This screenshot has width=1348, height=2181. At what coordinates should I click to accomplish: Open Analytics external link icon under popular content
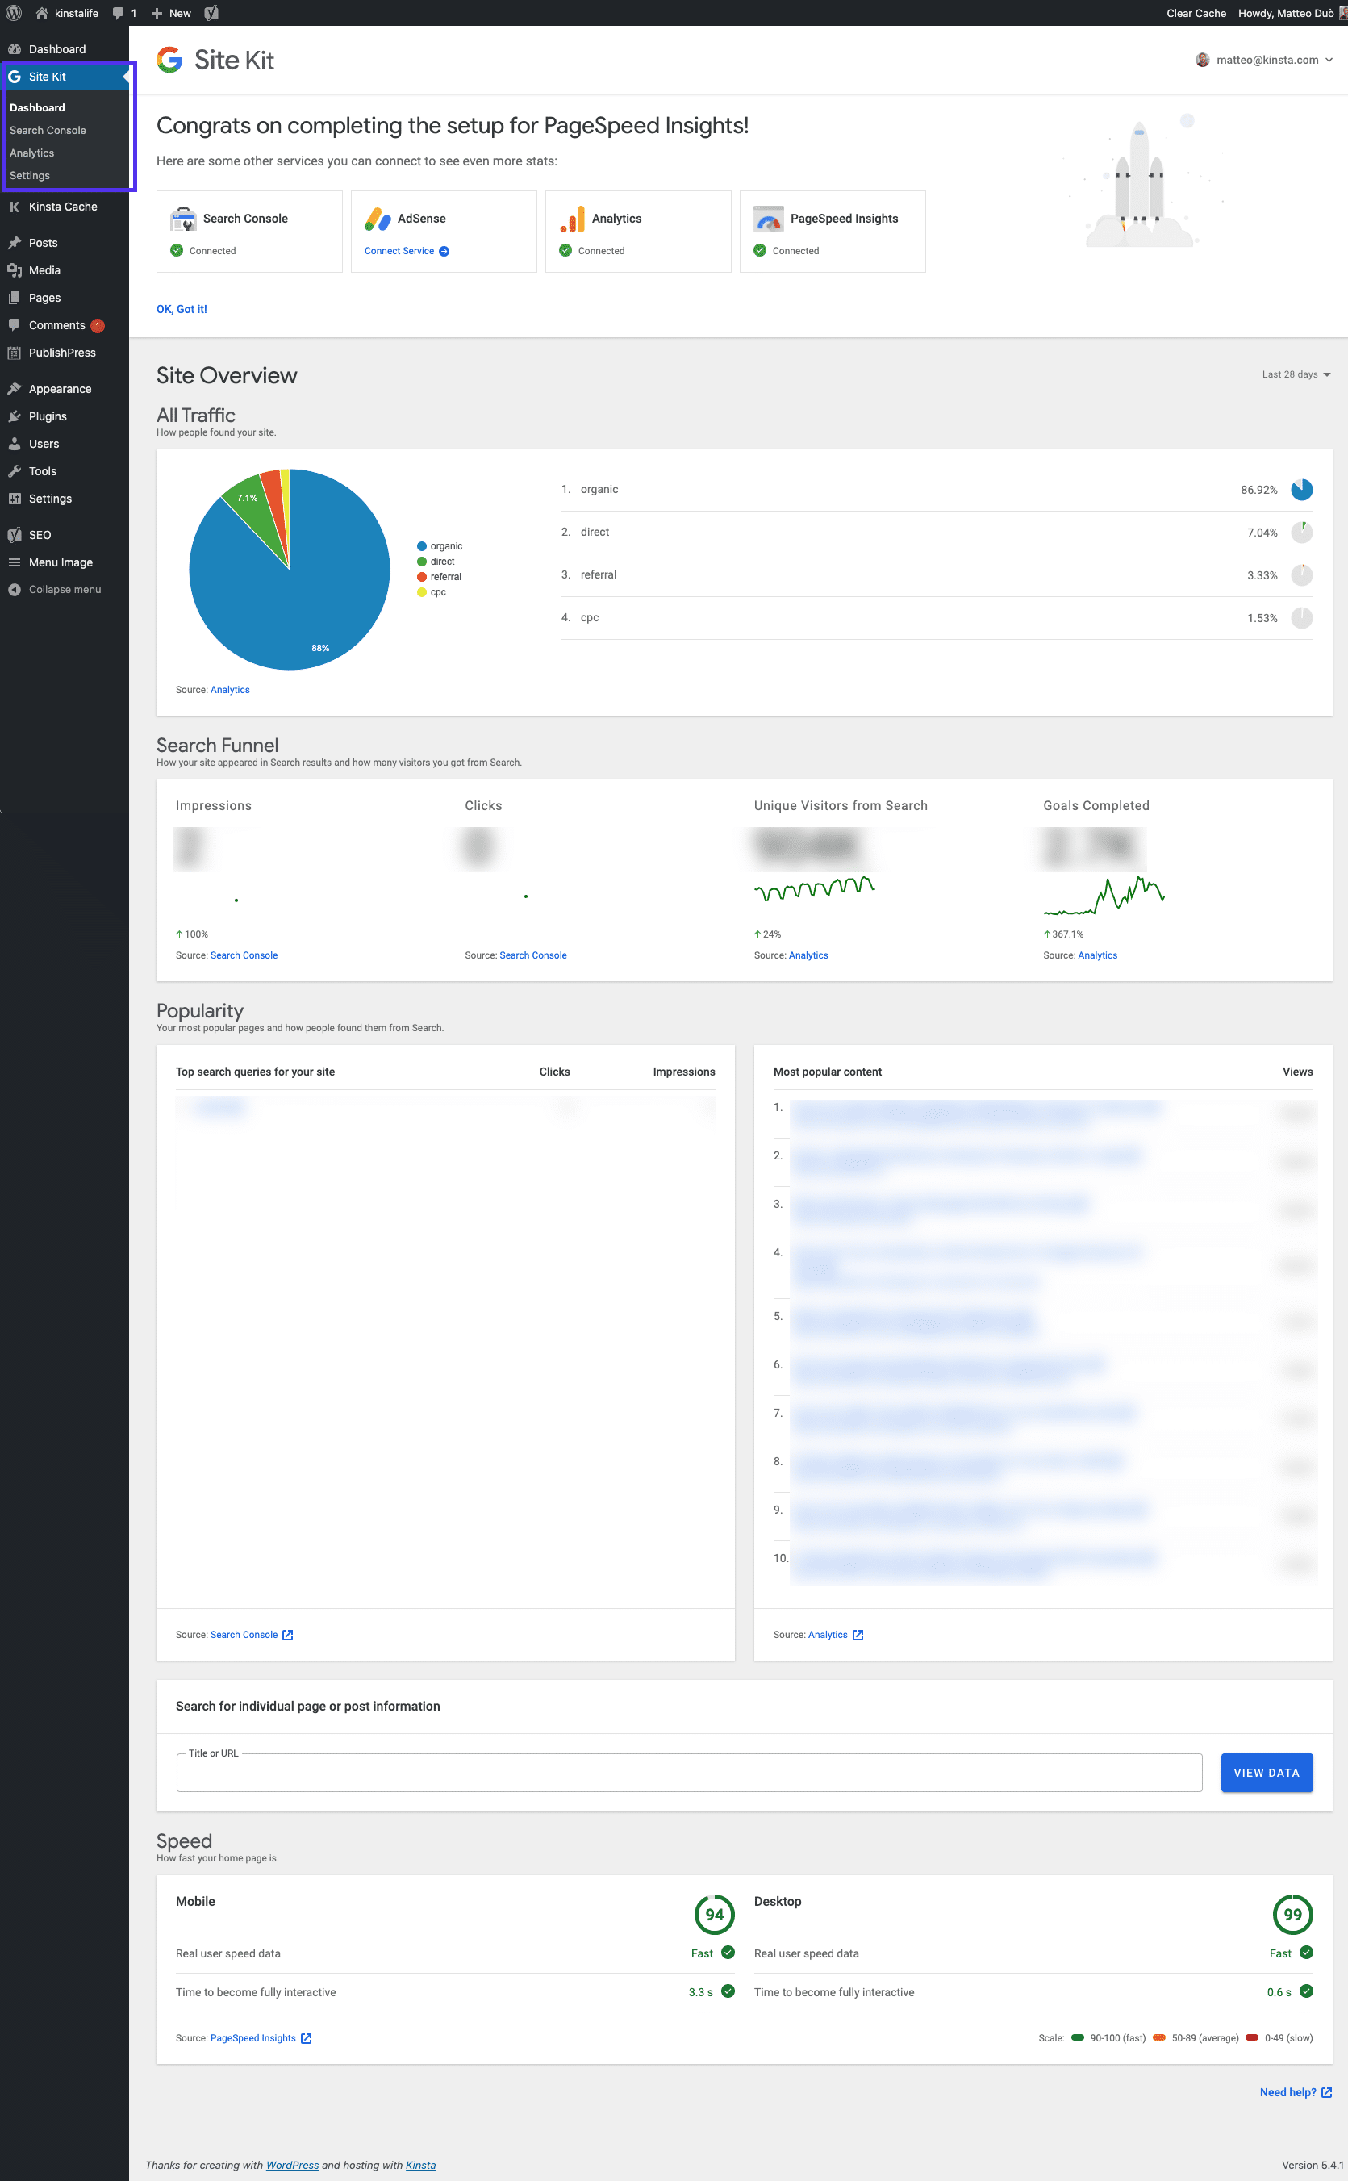858,1635
